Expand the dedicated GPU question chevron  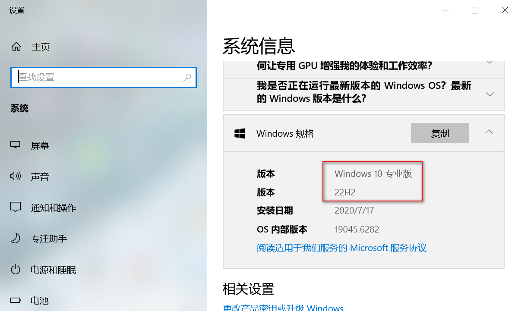[x=490, y=63]
